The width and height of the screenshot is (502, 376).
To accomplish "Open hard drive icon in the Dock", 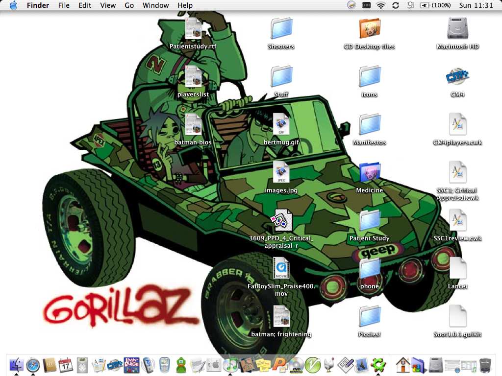I will pos(436,365).
